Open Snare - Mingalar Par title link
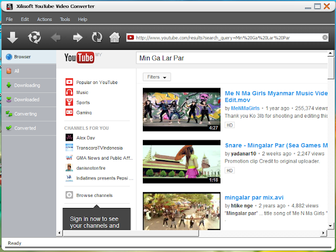The image size is (336, 252). [x=276, y=145]
